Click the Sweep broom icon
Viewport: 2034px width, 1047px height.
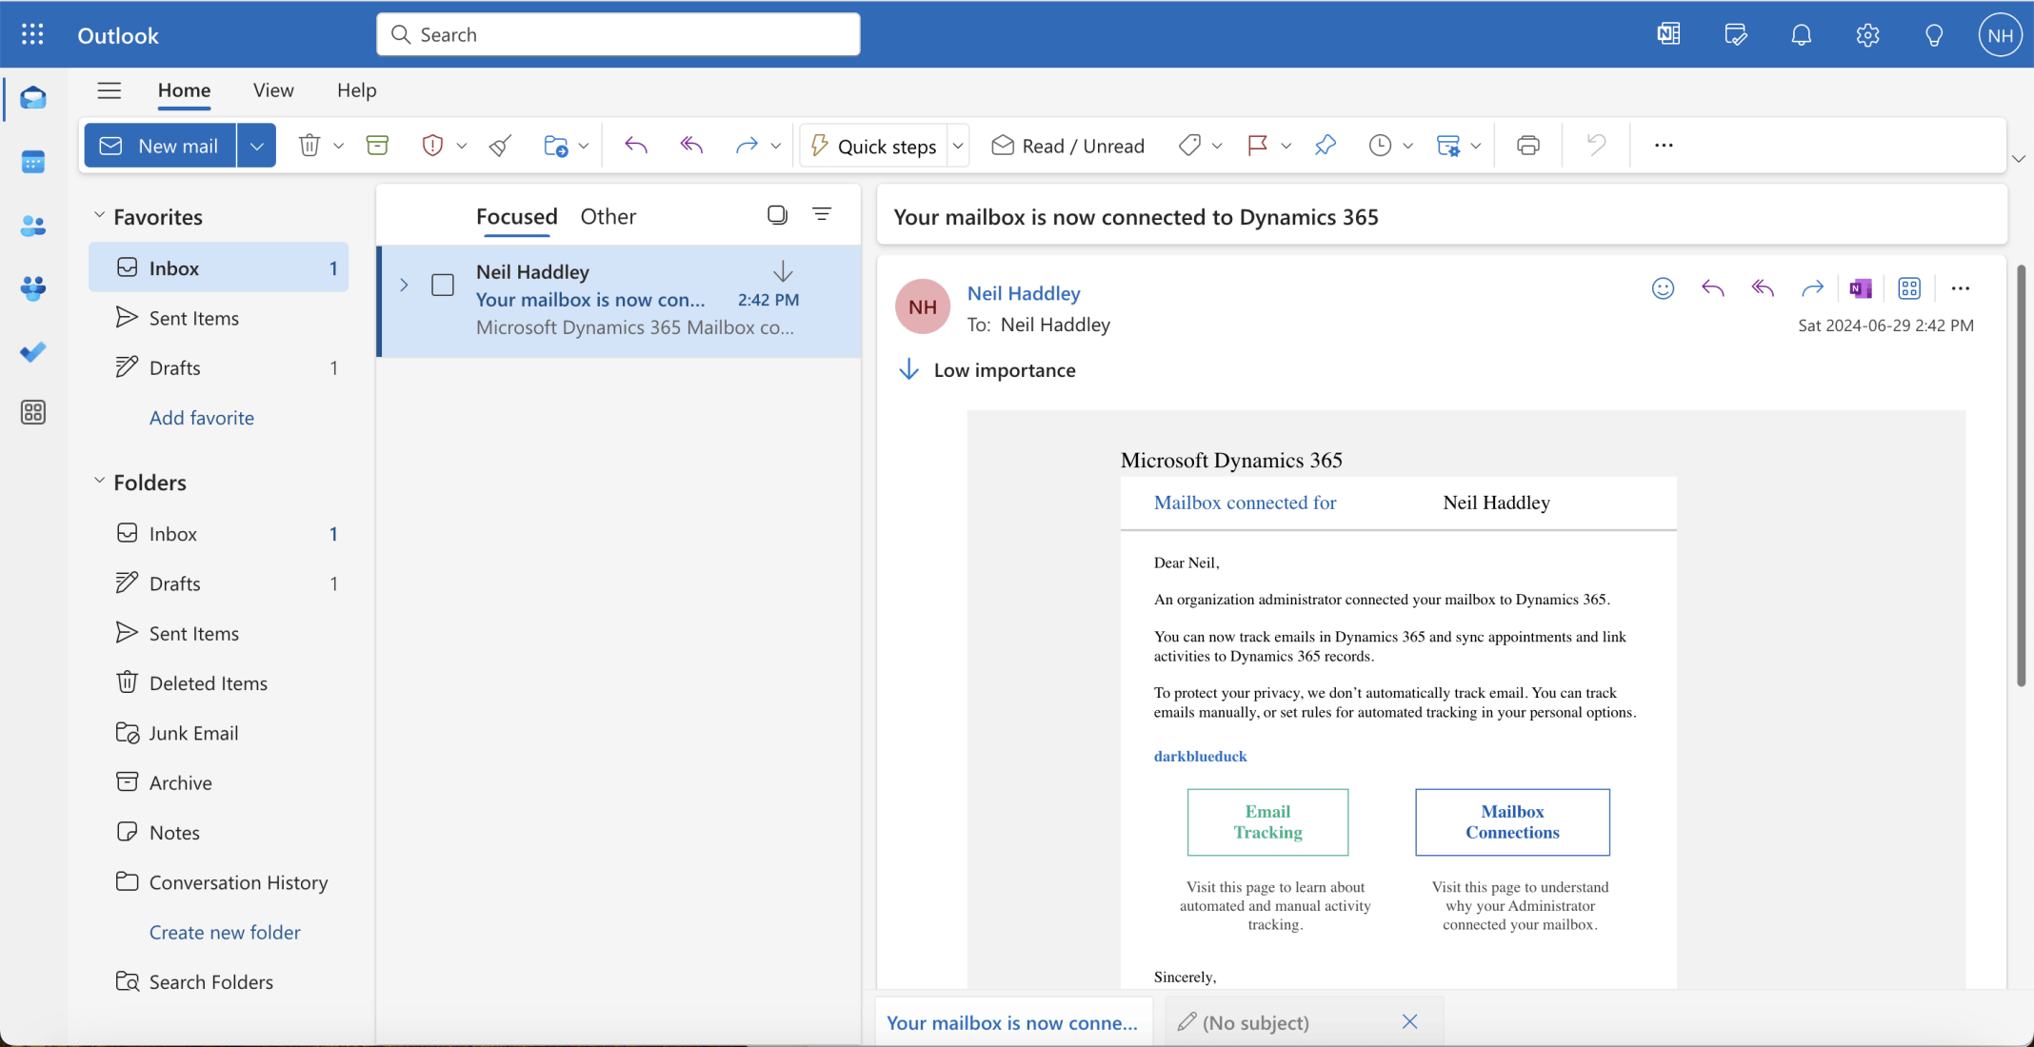501,146
